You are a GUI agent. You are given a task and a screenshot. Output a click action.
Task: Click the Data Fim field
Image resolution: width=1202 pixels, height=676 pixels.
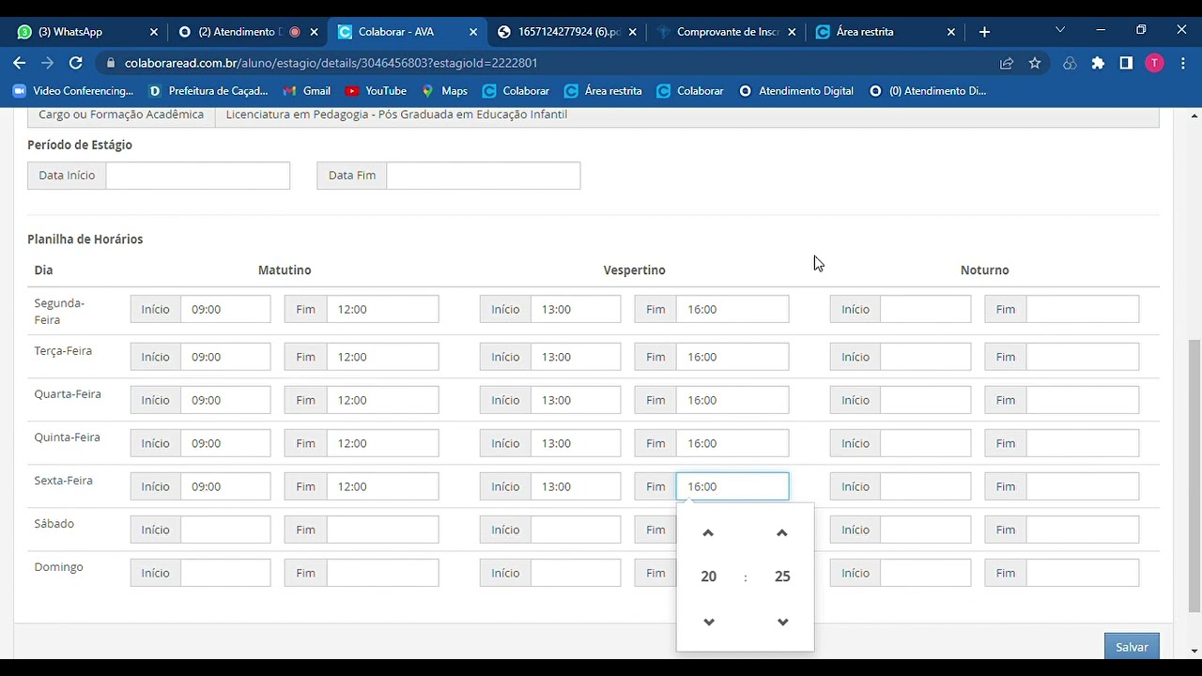click(x=483, y=176)
